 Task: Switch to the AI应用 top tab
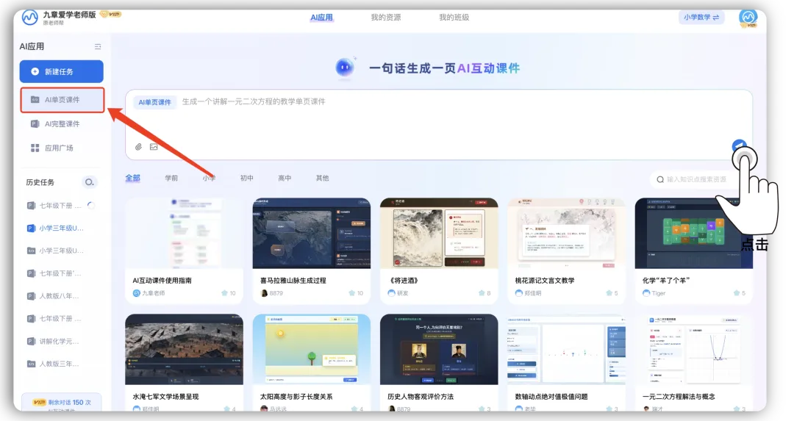[321, 17]
